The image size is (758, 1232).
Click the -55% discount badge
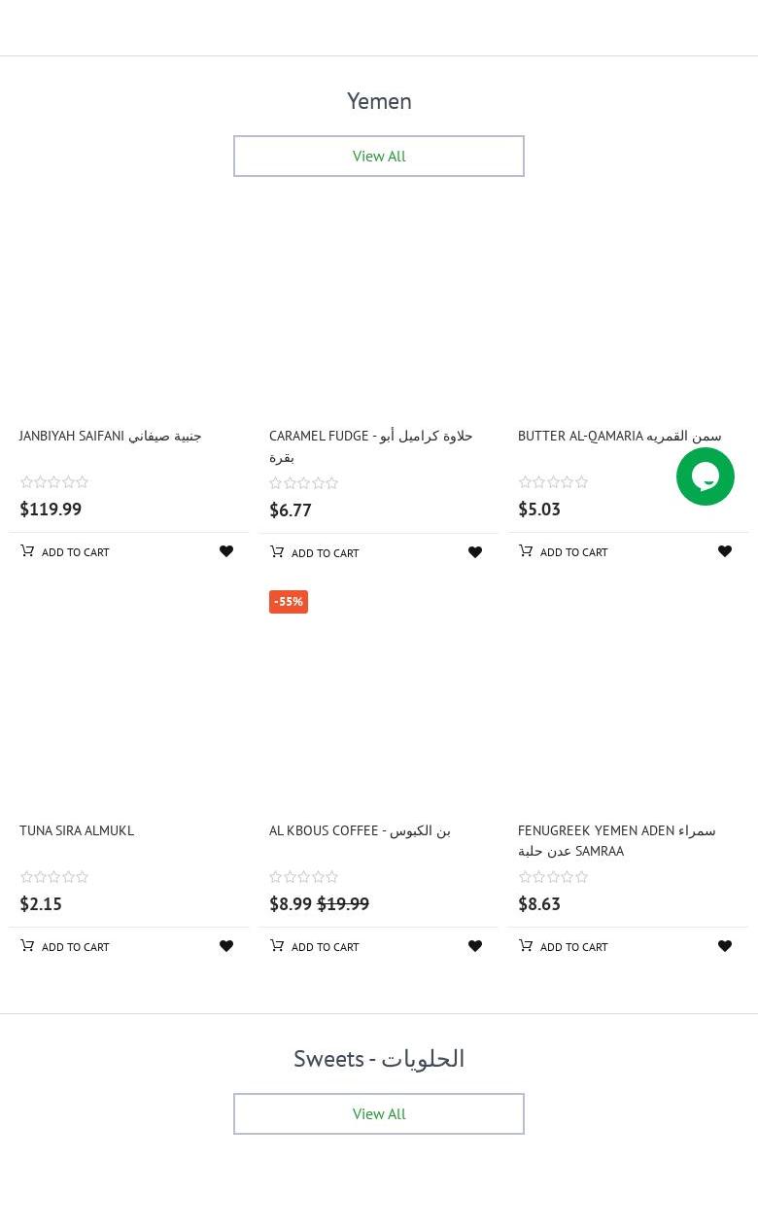(x=289, y=602)
